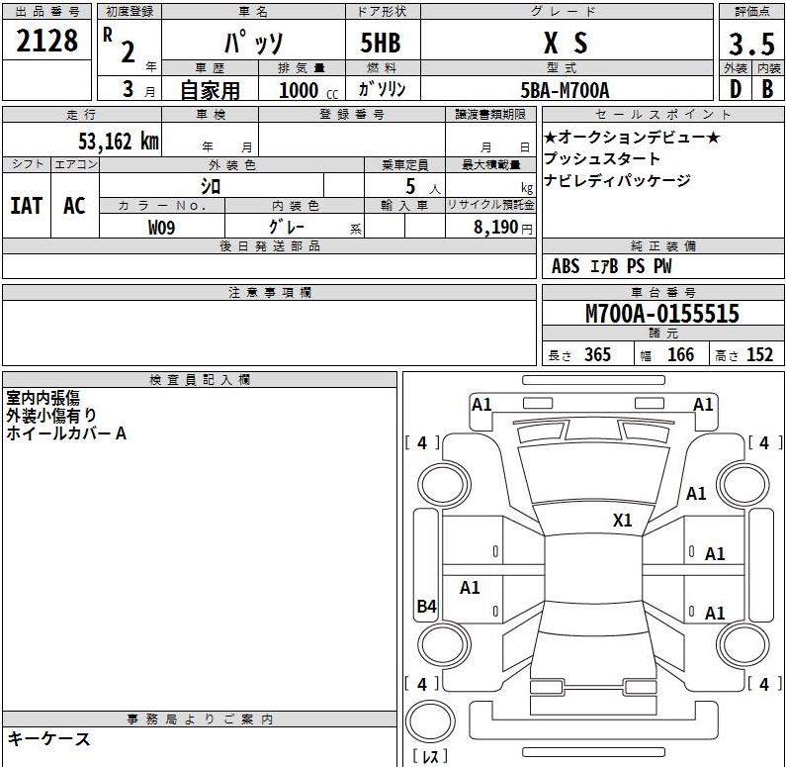
Task: Click the rear-right wheel circle on diagram
Action: click(742, 644)
